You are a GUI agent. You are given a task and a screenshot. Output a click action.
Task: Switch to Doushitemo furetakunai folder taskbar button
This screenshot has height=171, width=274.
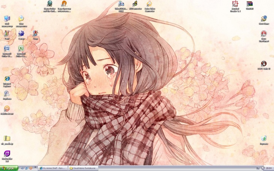pyautogui.click(x=83, y=168)
